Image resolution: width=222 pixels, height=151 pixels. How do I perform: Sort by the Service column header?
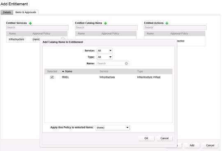pos(104,72)
